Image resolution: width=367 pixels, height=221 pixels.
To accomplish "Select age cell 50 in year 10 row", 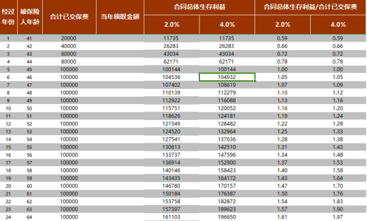I will (x=29, y=108).
